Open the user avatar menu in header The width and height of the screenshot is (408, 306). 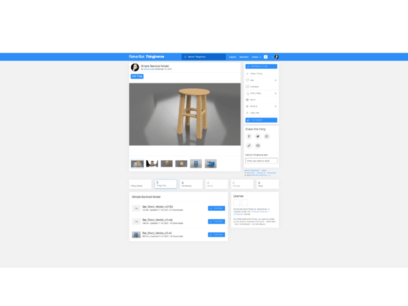tap(277, 57)
